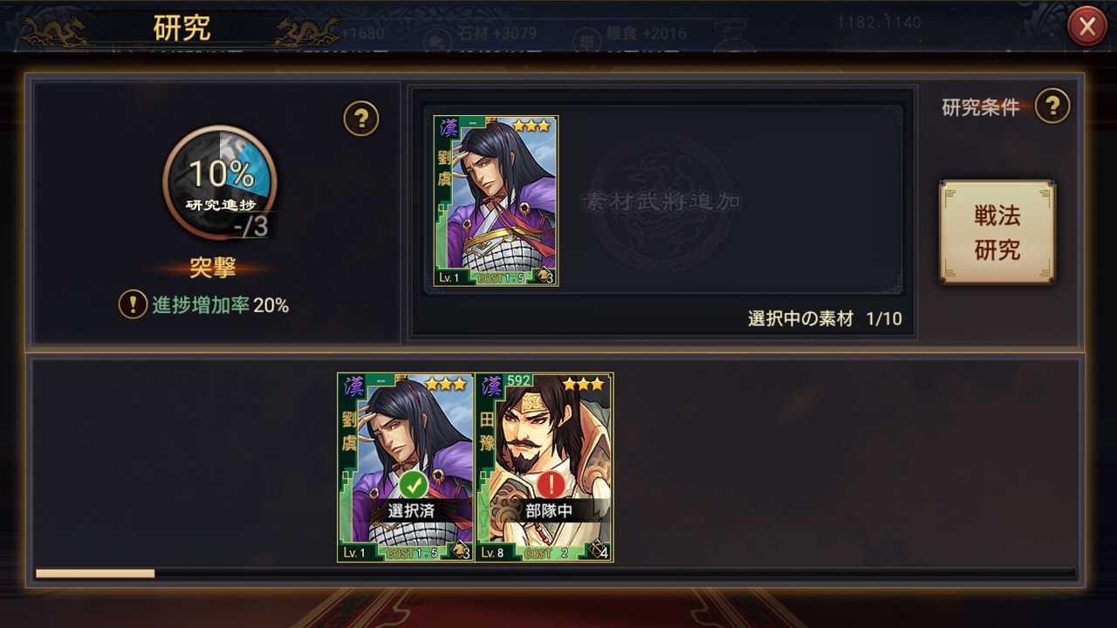Open help icon in research progress panel
The height and width of the screenshot is (628, 1117).
tap(361, 118)
